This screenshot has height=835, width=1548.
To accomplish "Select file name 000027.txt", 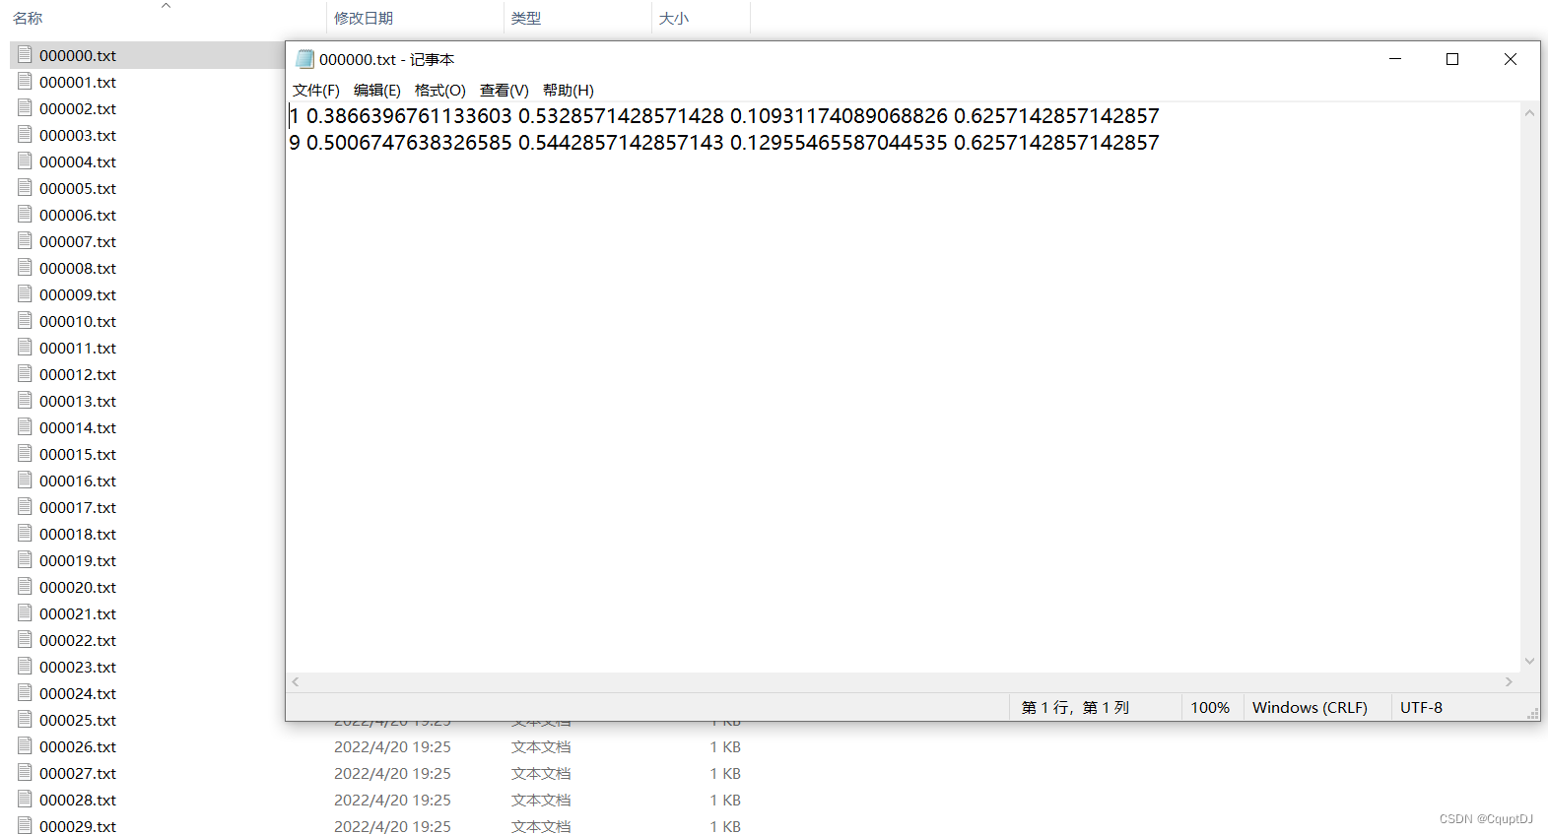I will click(78, 774).
